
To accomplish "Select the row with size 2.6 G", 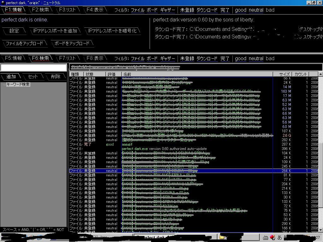I will tap(194, 135).
